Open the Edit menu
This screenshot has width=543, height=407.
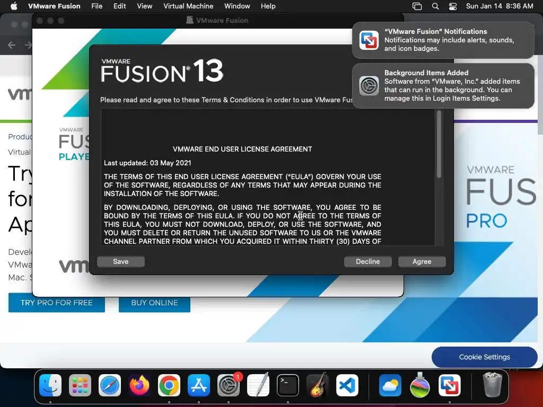[119, 6]
